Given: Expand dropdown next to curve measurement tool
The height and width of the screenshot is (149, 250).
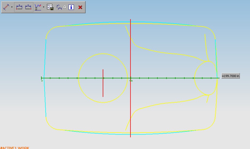Looking at the screenshot, I should (x=43, y=7).
